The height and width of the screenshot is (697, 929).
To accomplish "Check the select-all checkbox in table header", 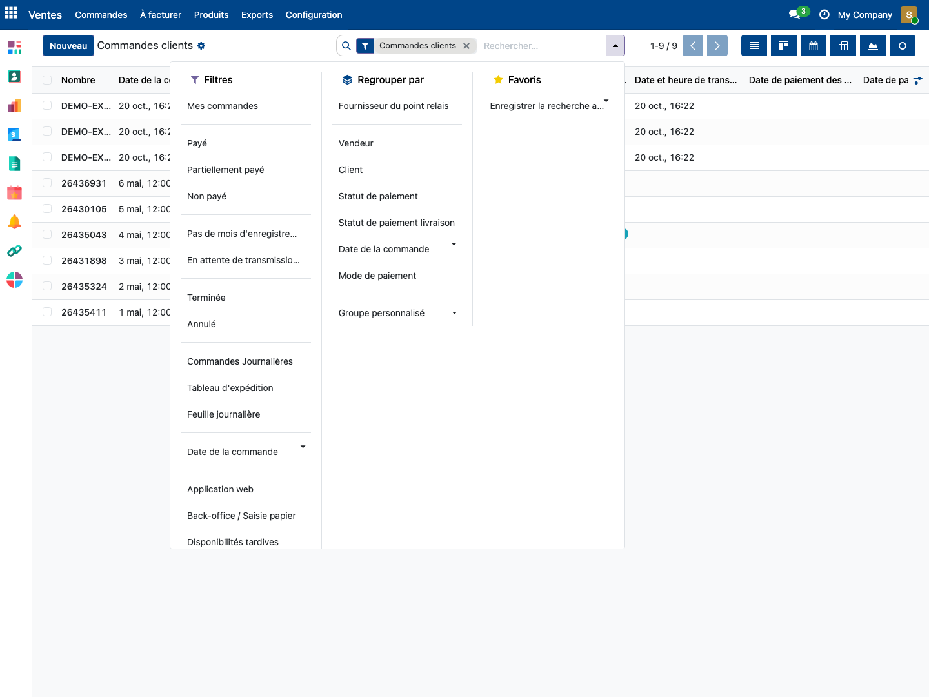I will pyautogui.click(x=47, y=80).
